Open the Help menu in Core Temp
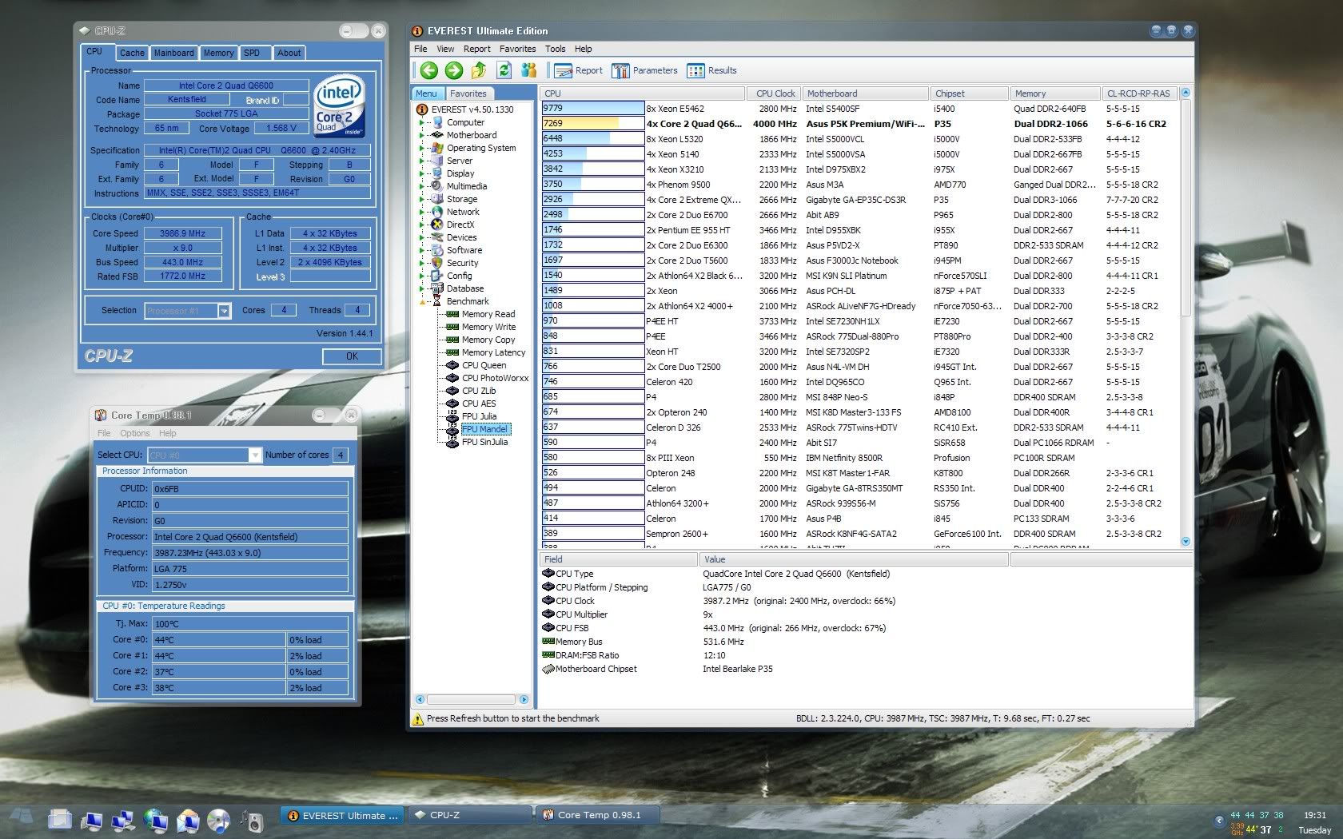This screenshot has height=839, width=1343. point(167,433)
